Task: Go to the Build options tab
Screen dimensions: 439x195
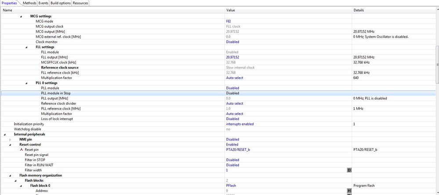Action: click(x=61, y=3)
